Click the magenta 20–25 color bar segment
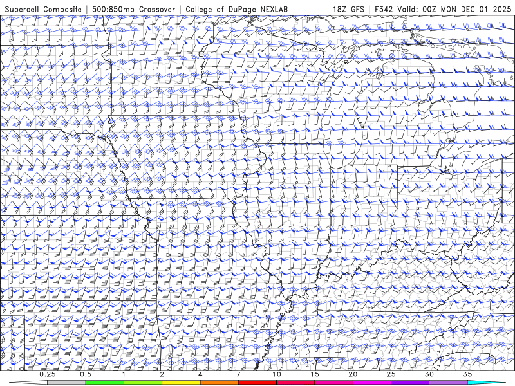 pyautogui.click(x=372, y=383)
